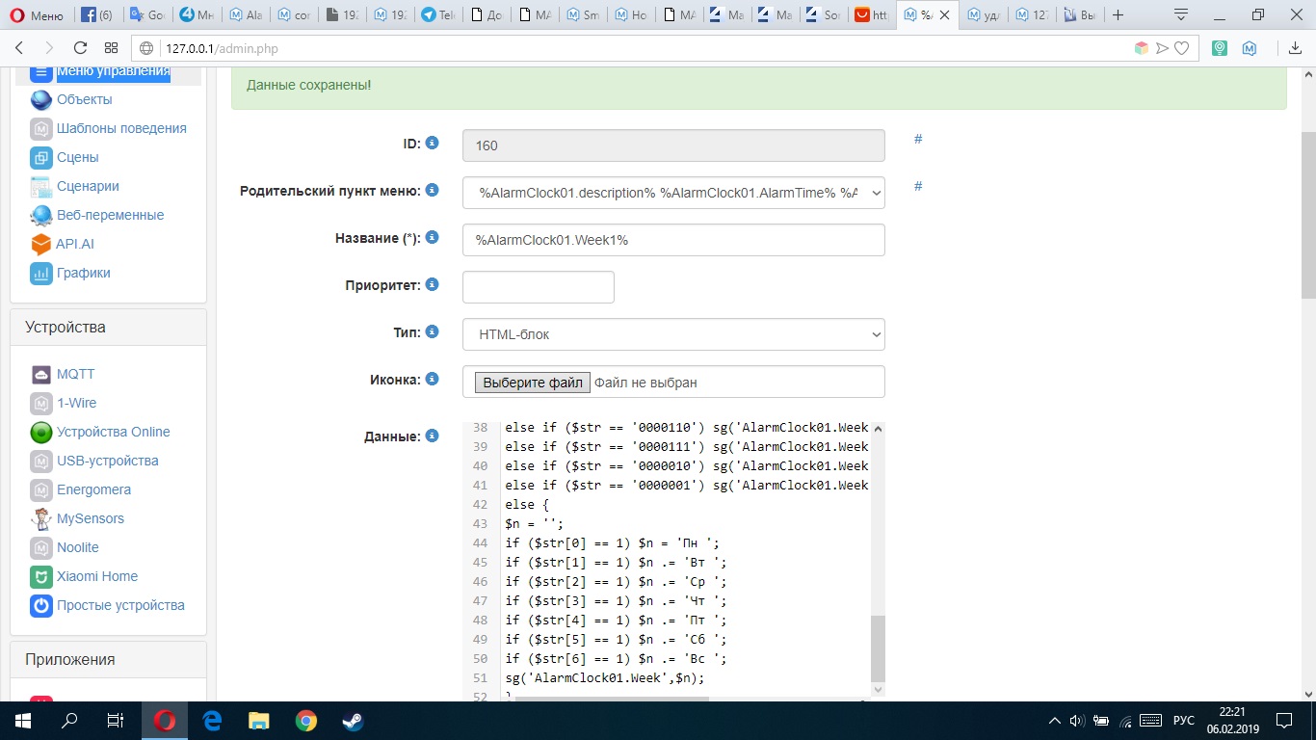This screenshot has width=1316, height=740.
Task: Open the Объекты globe icon in sidebar
Action: point(41,100)
